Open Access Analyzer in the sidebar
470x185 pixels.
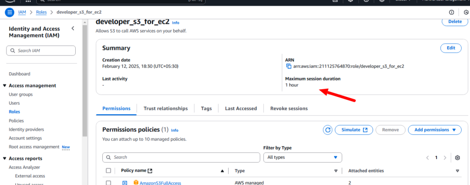pos(24,167)
